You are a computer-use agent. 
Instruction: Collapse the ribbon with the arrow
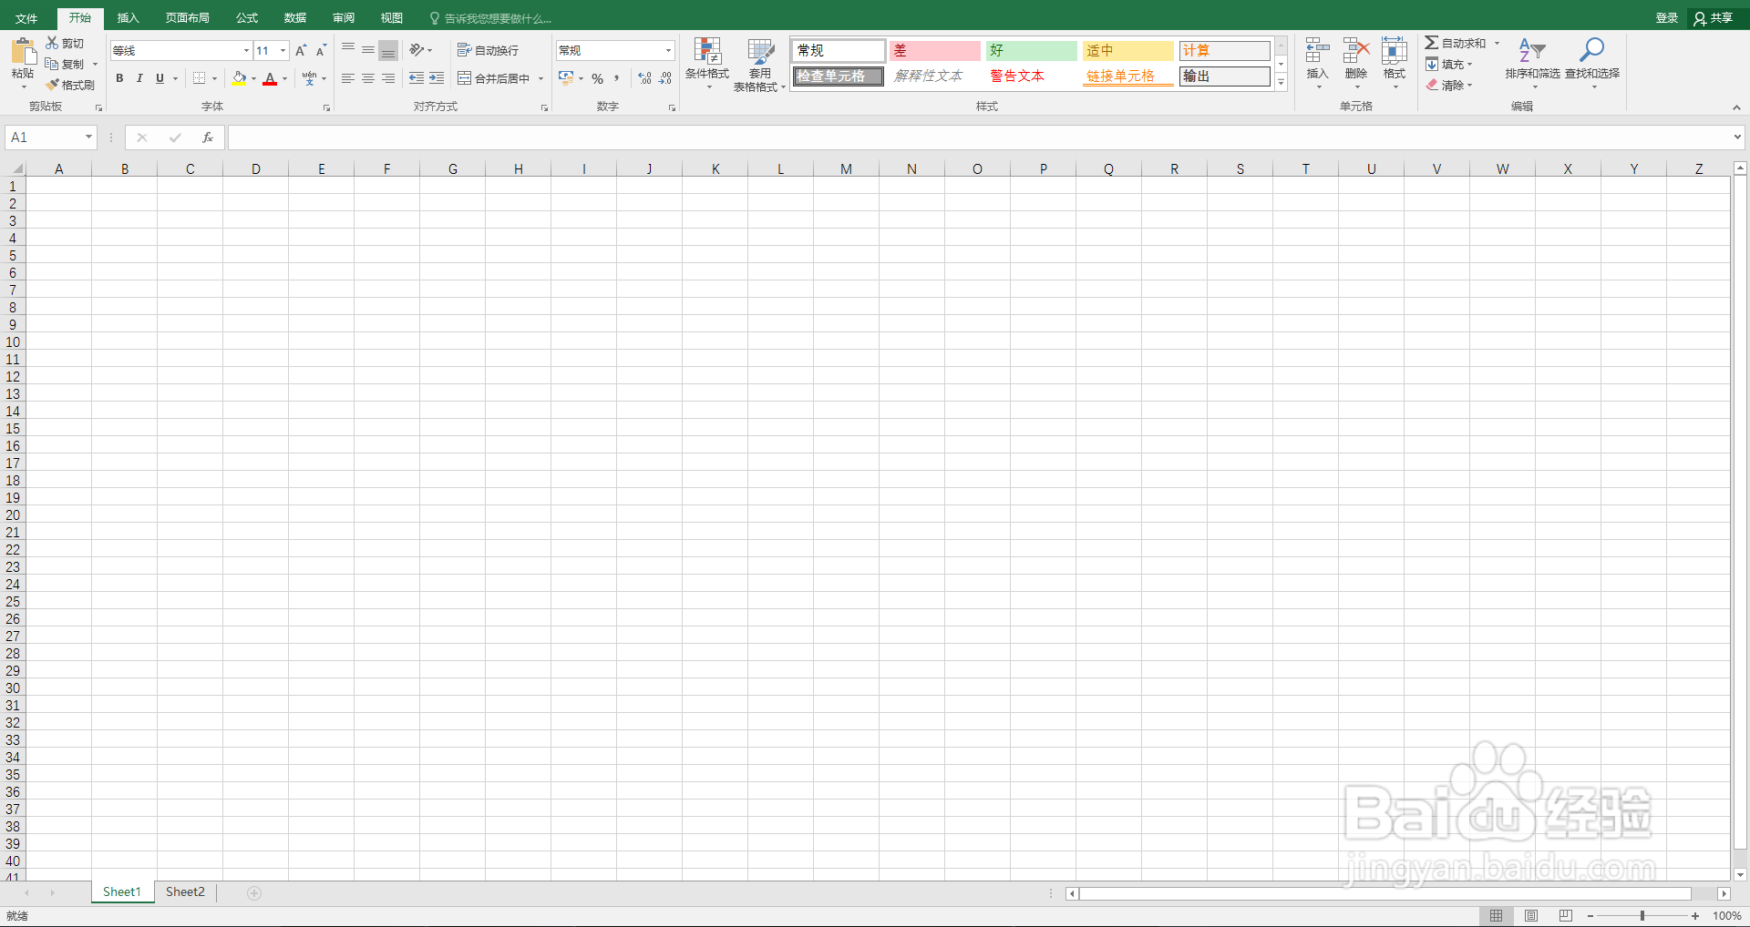pyautogui.click(x=1736, y=107)
